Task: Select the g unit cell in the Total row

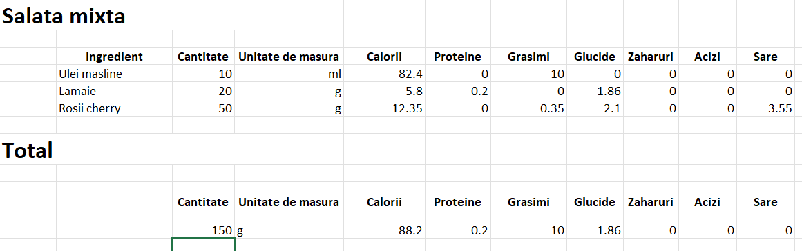Action: point(289,230)
